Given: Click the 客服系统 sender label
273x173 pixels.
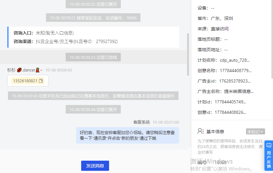Looking at the screenshot, I should pyautogui.click(x=141, y=122).
